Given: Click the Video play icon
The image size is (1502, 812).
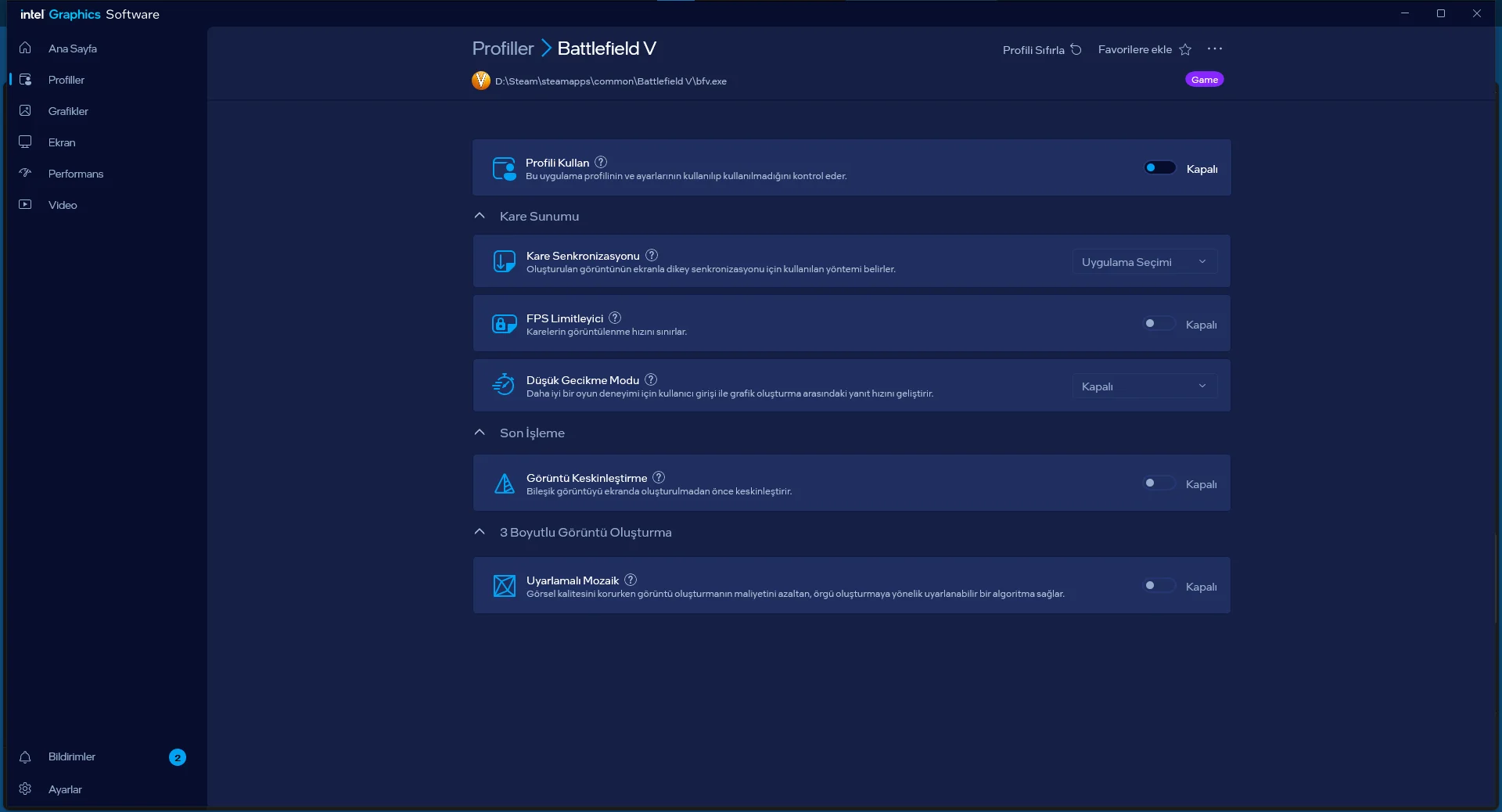Looking at the screenshot, I should click(25, 204).
